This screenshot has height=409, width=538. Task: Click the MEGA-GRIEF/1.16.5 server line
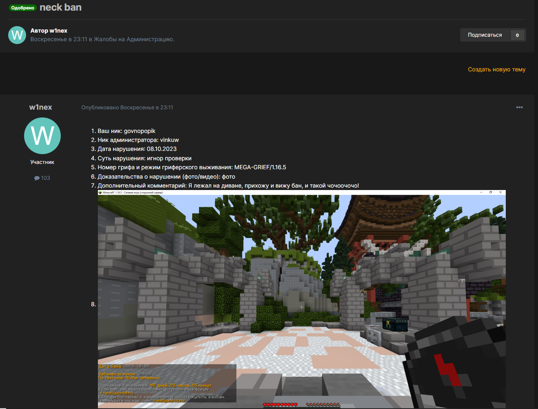click(x=192, y=167)
